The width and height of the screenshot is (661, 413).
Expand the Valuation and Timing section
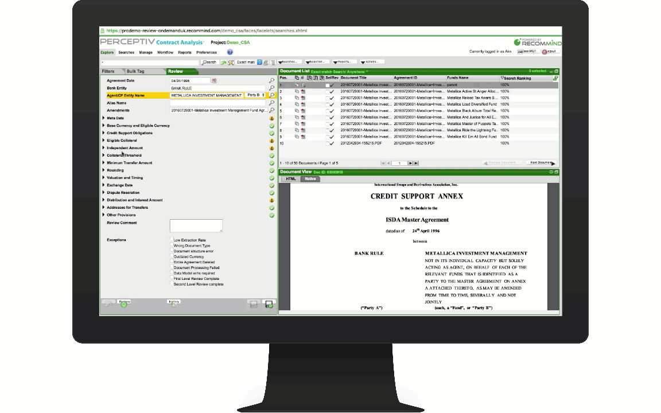(104, 177)
